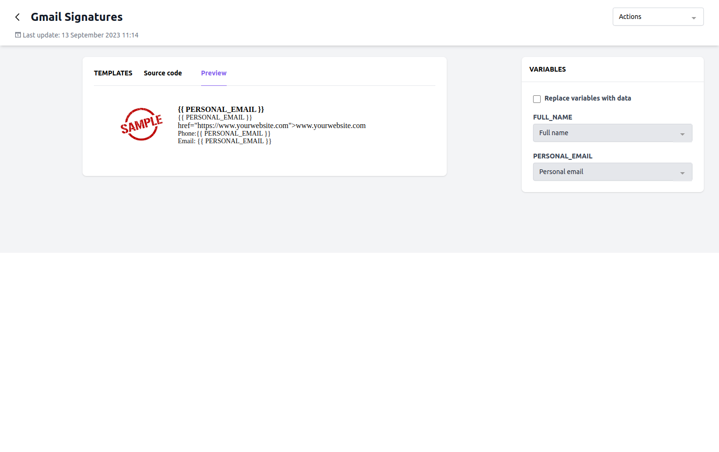Click the Gmail Signatures title

76,17
